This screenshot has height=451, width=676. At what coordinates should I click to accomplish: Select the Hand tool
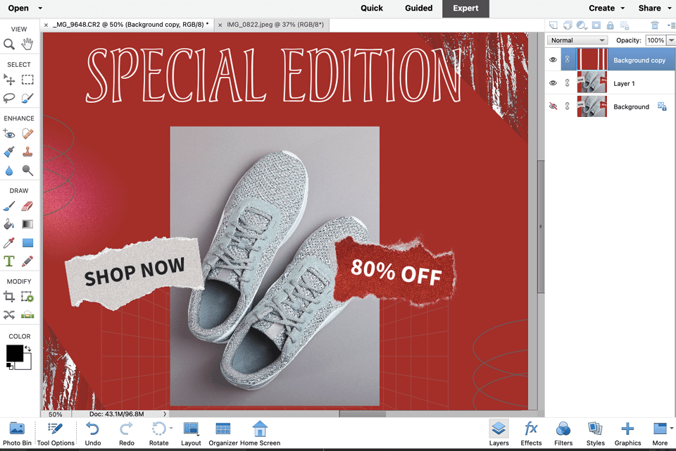coord(27,44)
